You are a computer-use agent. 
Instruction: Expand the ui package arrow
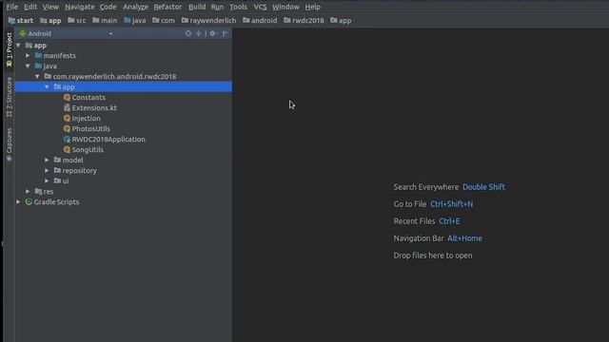click(47, 181)
